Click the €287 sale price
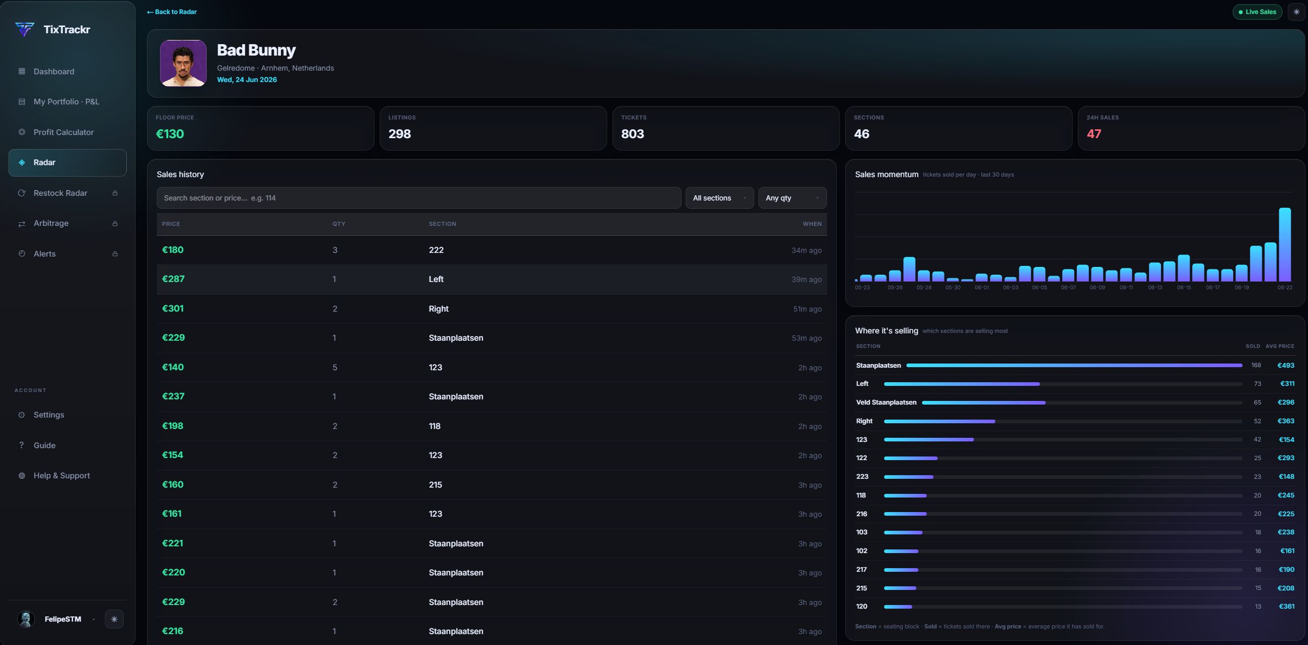 tap(173, 279)
